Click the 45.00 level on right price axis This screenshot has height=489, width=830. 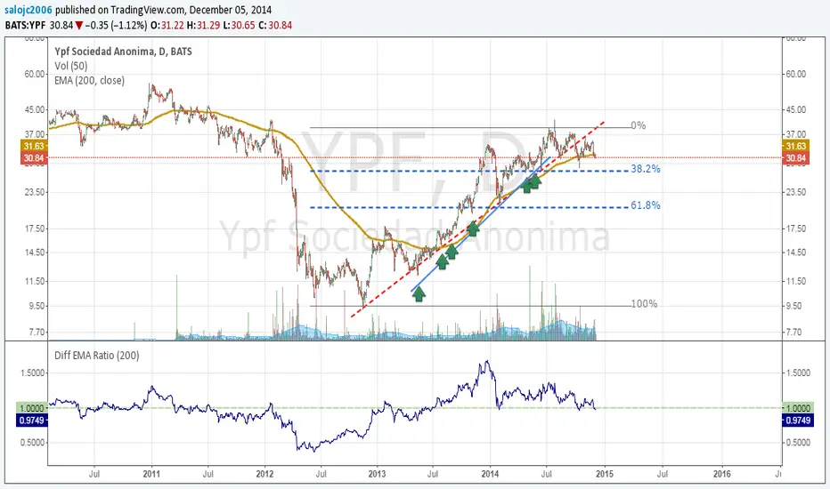pos(795,110)
